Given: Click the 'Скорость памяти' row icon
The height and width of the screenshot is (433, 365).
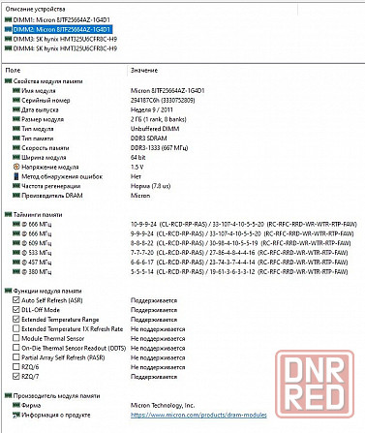Looking at the screenshot, I should tap(16, 148).
